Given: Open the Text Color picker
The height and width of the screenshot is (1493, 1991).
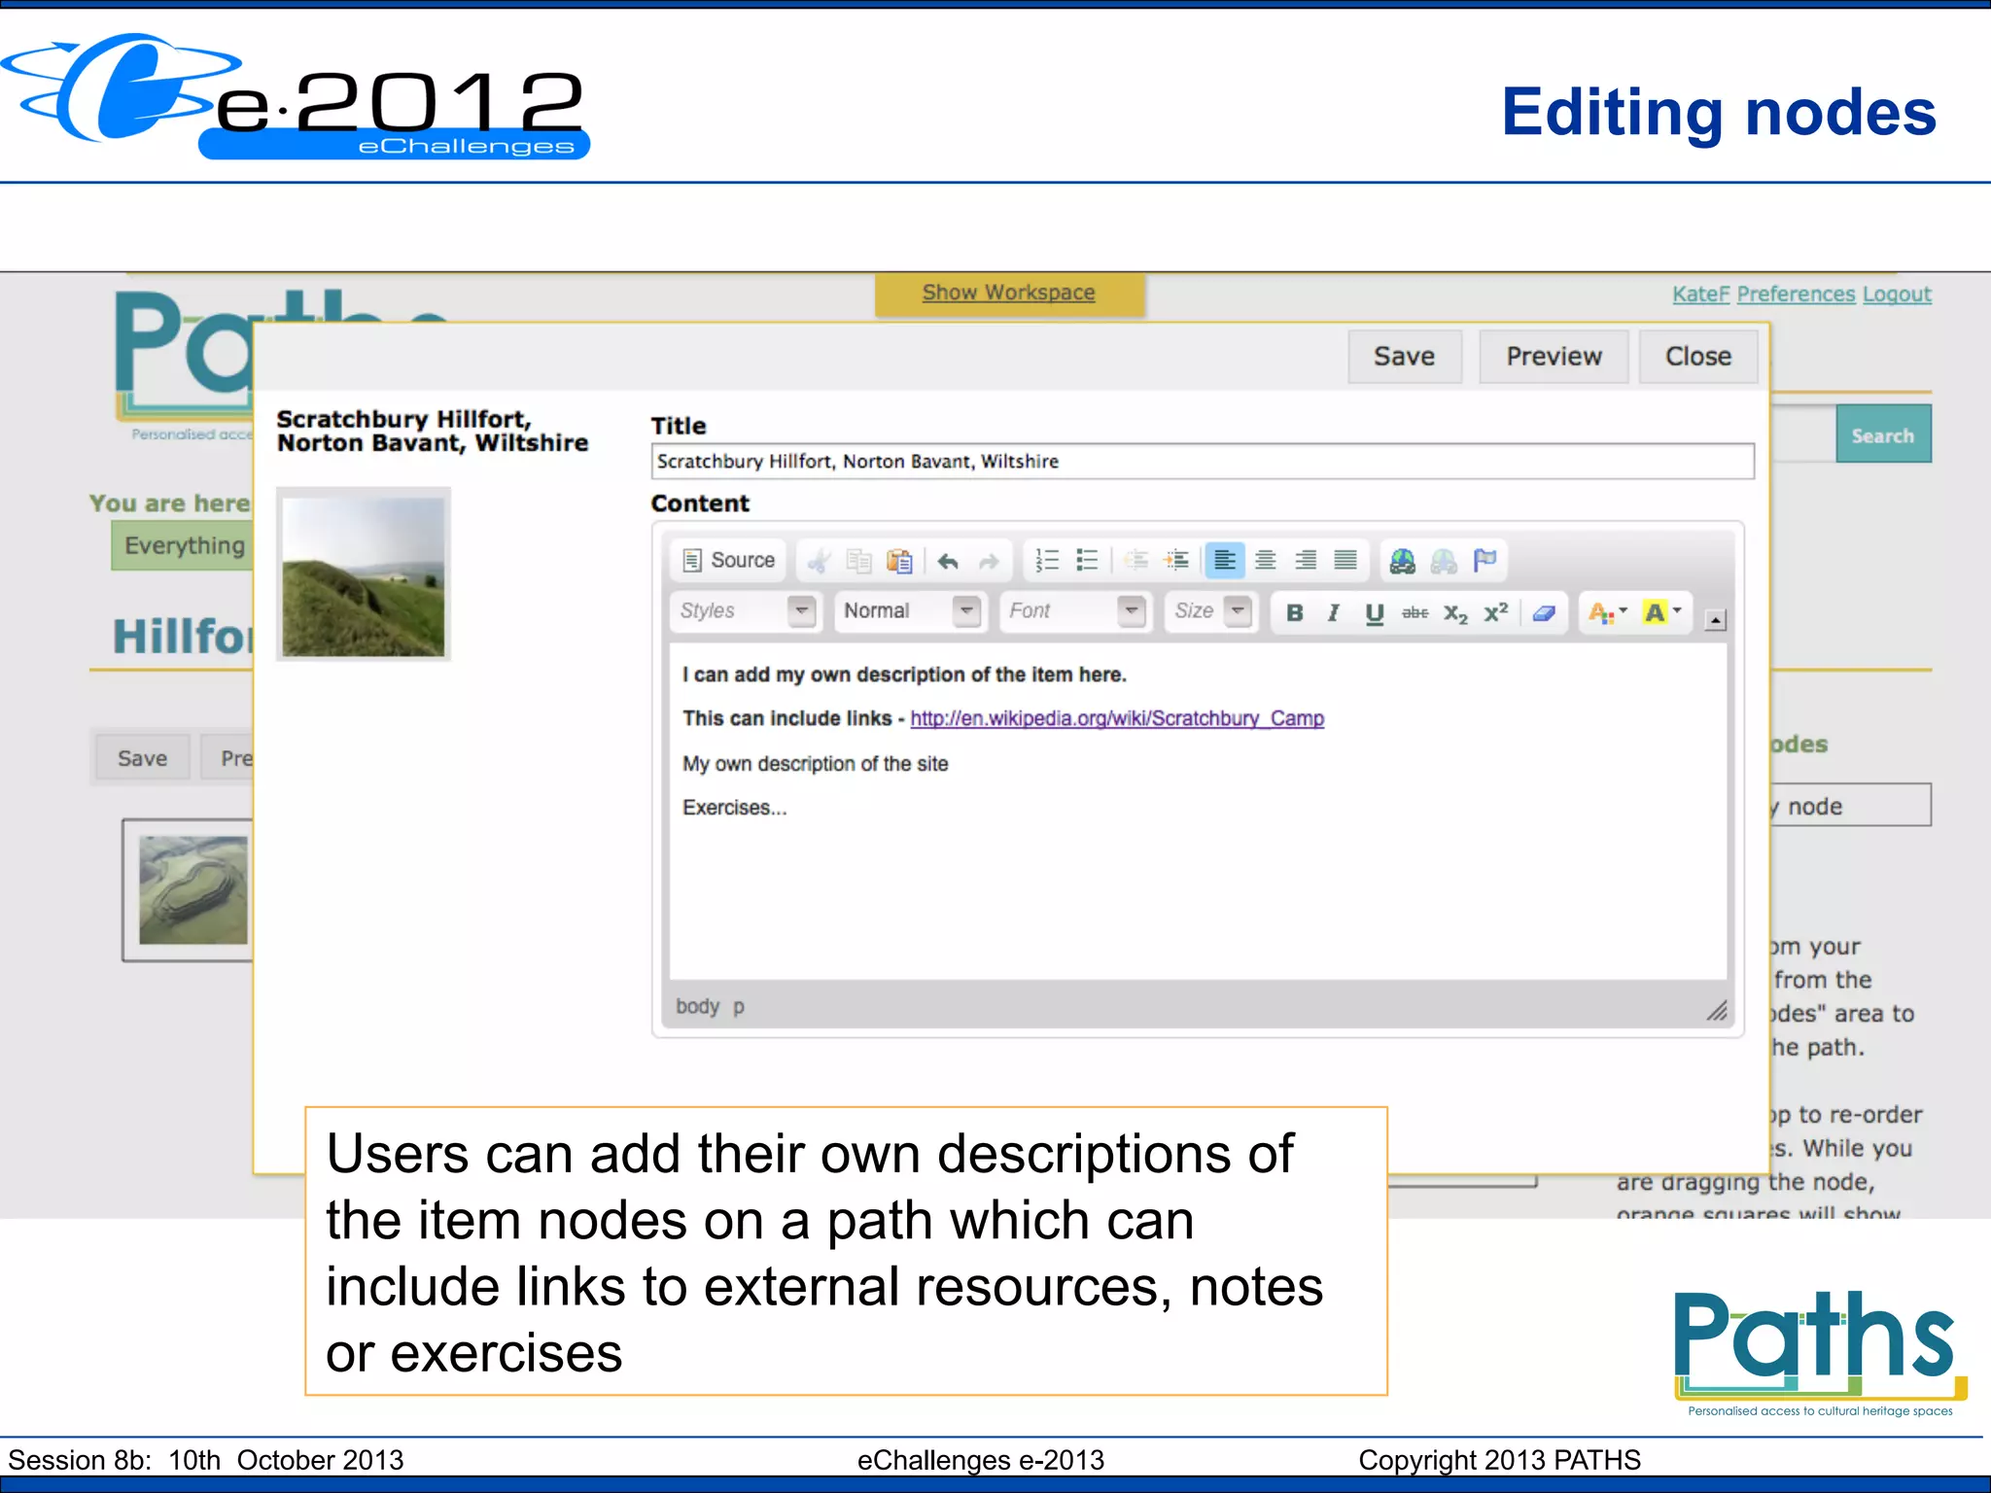Looking at the screenshot, I should click(1607, 612).
